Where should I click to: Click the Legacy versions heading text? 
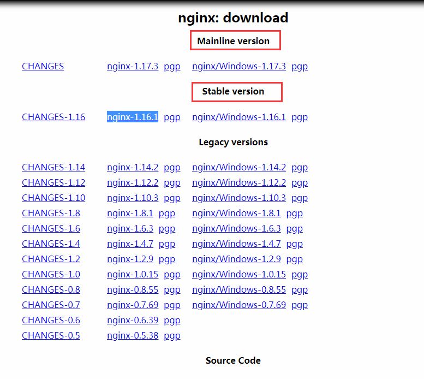click(233, 143)
